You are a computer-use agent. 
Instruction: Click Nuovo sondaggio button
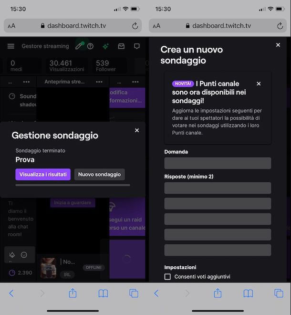coord(99,174)
